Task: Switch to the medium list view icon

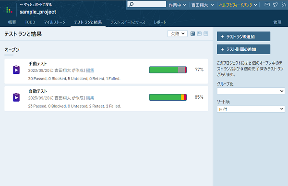Action: [199, 34]
